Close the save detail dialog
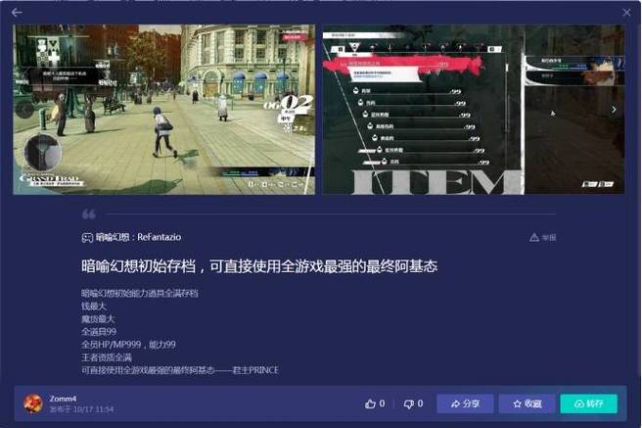 [626, 13]
